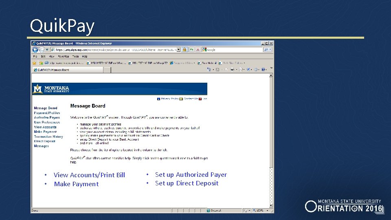The image size is (391, 220).
Task: Open Make Payment in left navigation
Action: tap(45, 132)
